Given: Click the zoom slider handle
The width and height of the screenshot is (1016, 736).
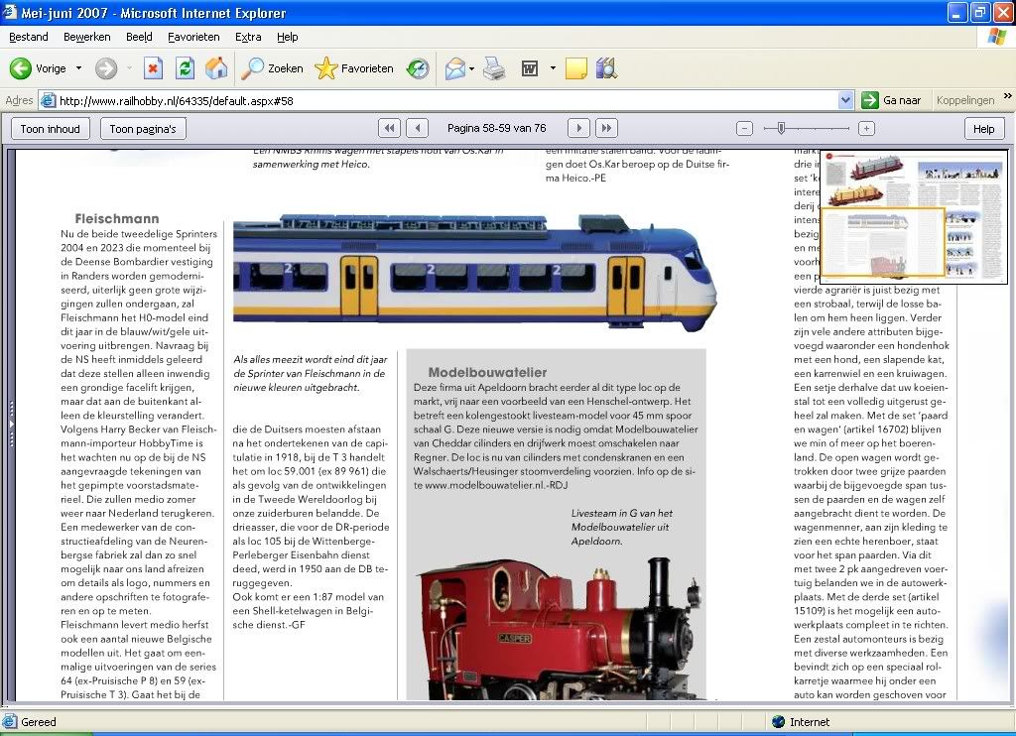Looking at the screenshot, I should click(782, 128).
